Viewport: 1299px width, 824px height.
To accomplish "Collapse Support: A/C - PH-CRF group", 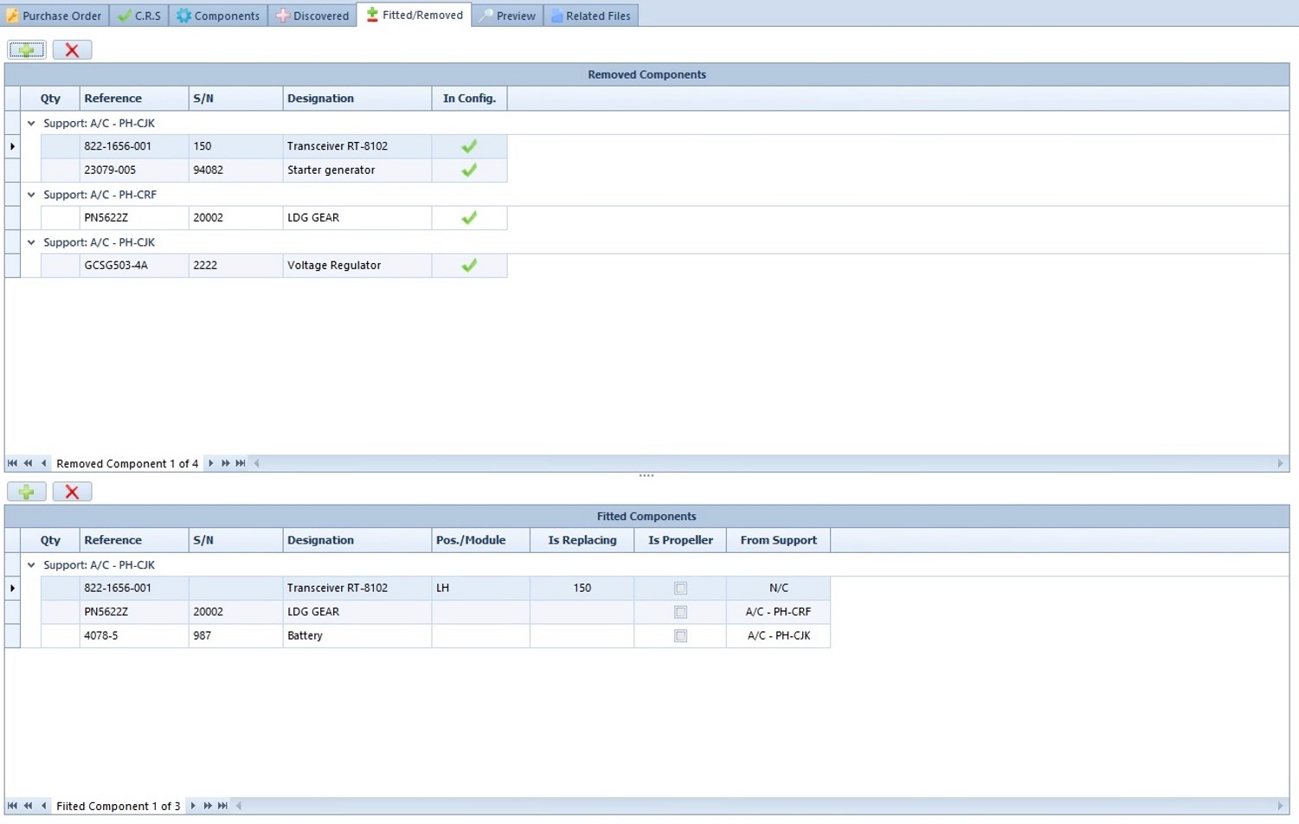I will point(31,195).
